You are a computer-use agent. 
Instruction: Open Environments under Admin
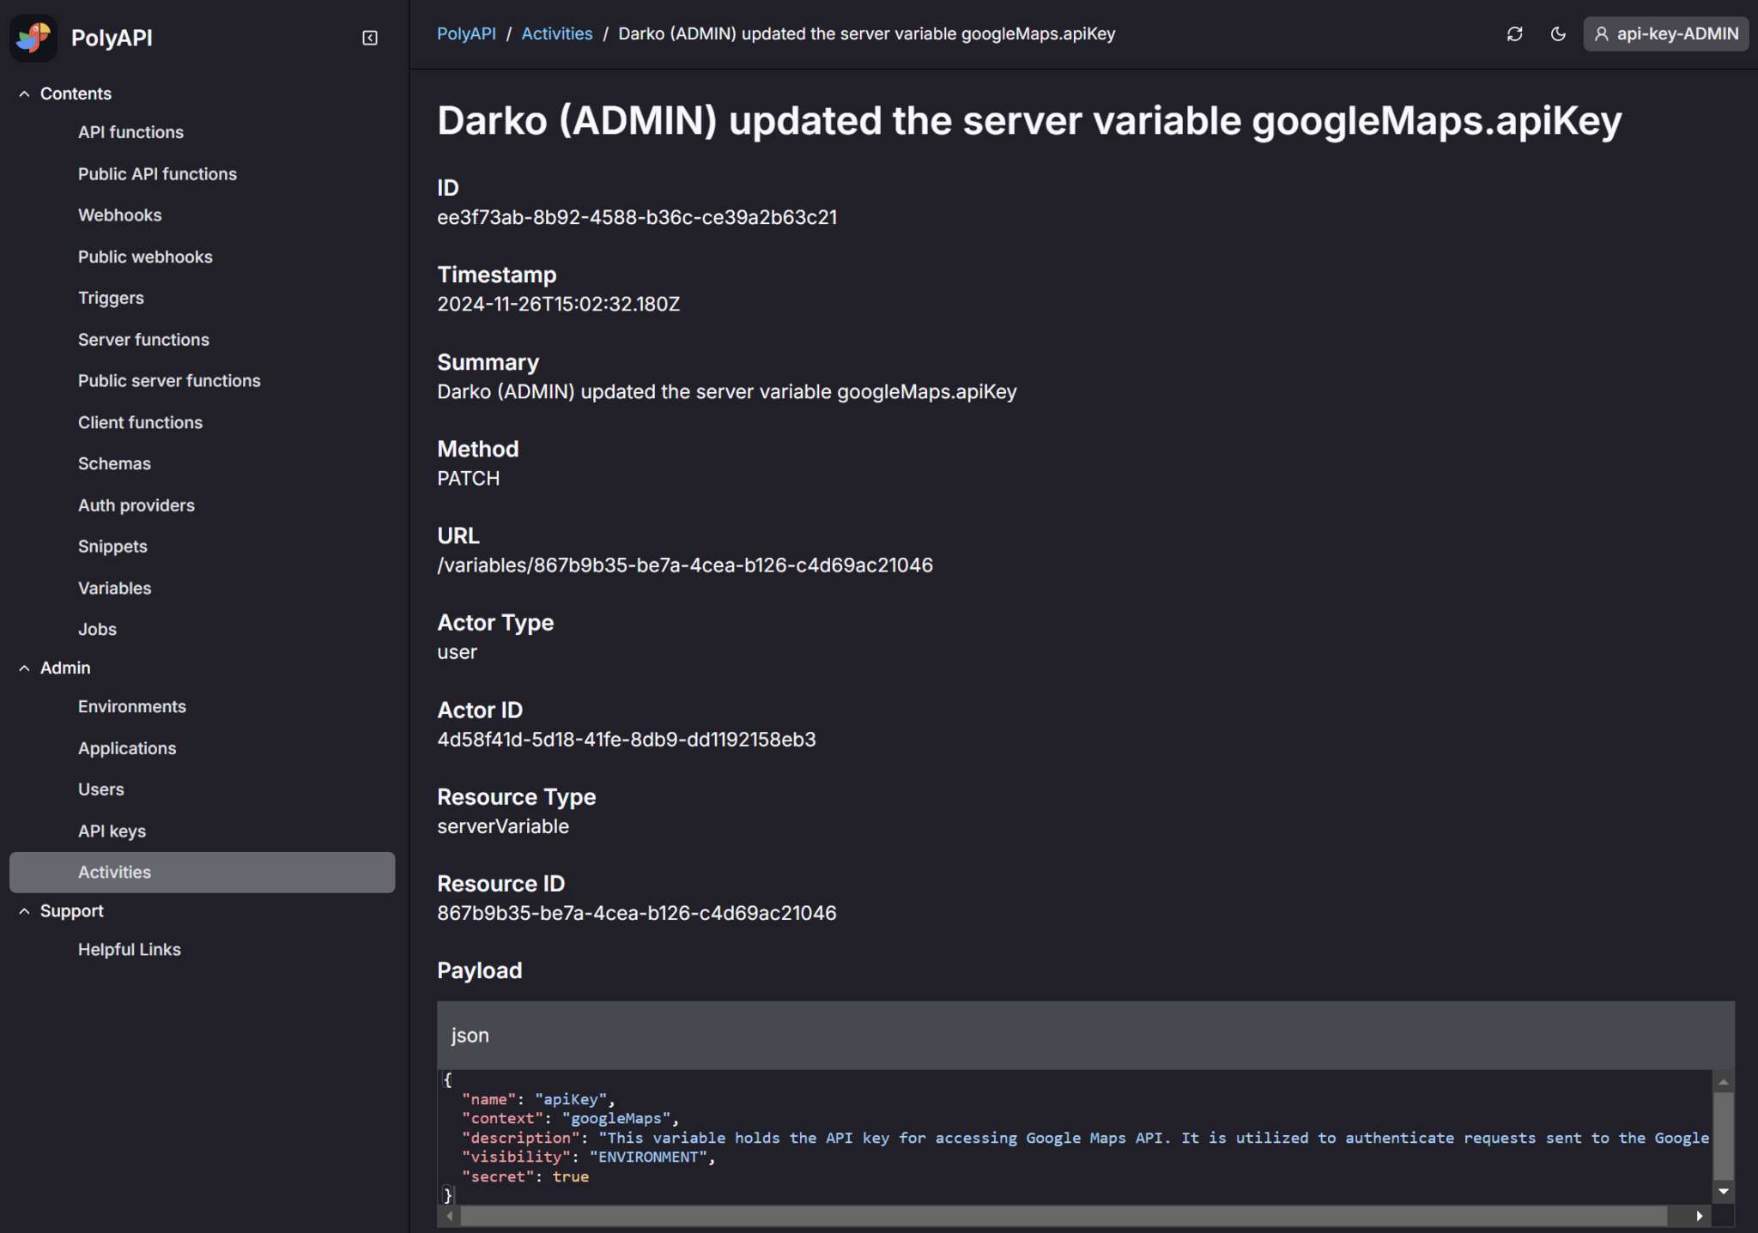pos(132,706)
